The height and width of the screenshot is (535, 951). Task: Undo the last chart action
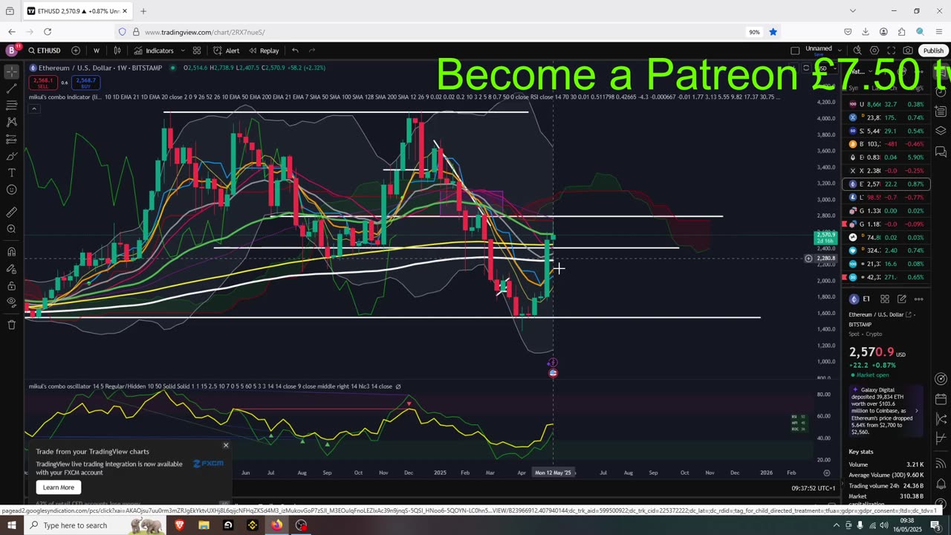(x=295, y=51)
